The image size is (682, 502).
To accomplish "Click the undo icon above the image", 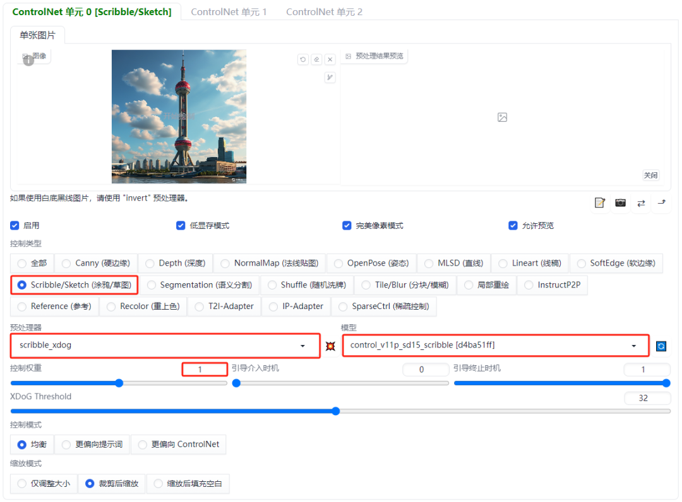I will (303, 59).
